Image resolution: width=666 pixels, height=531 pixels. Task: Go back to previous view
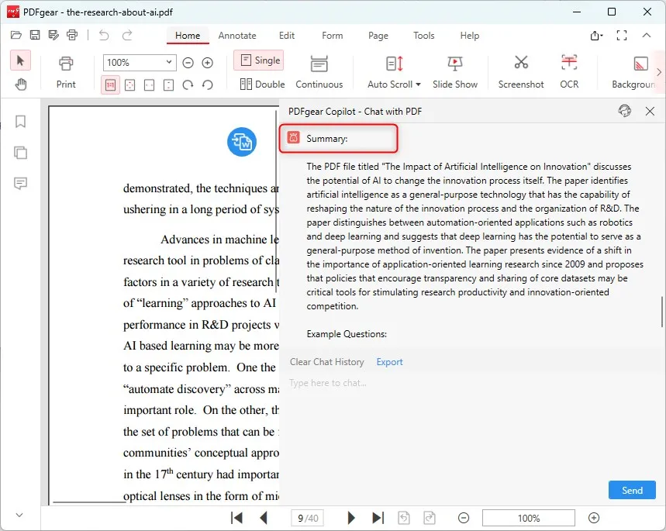pos(404,518)
